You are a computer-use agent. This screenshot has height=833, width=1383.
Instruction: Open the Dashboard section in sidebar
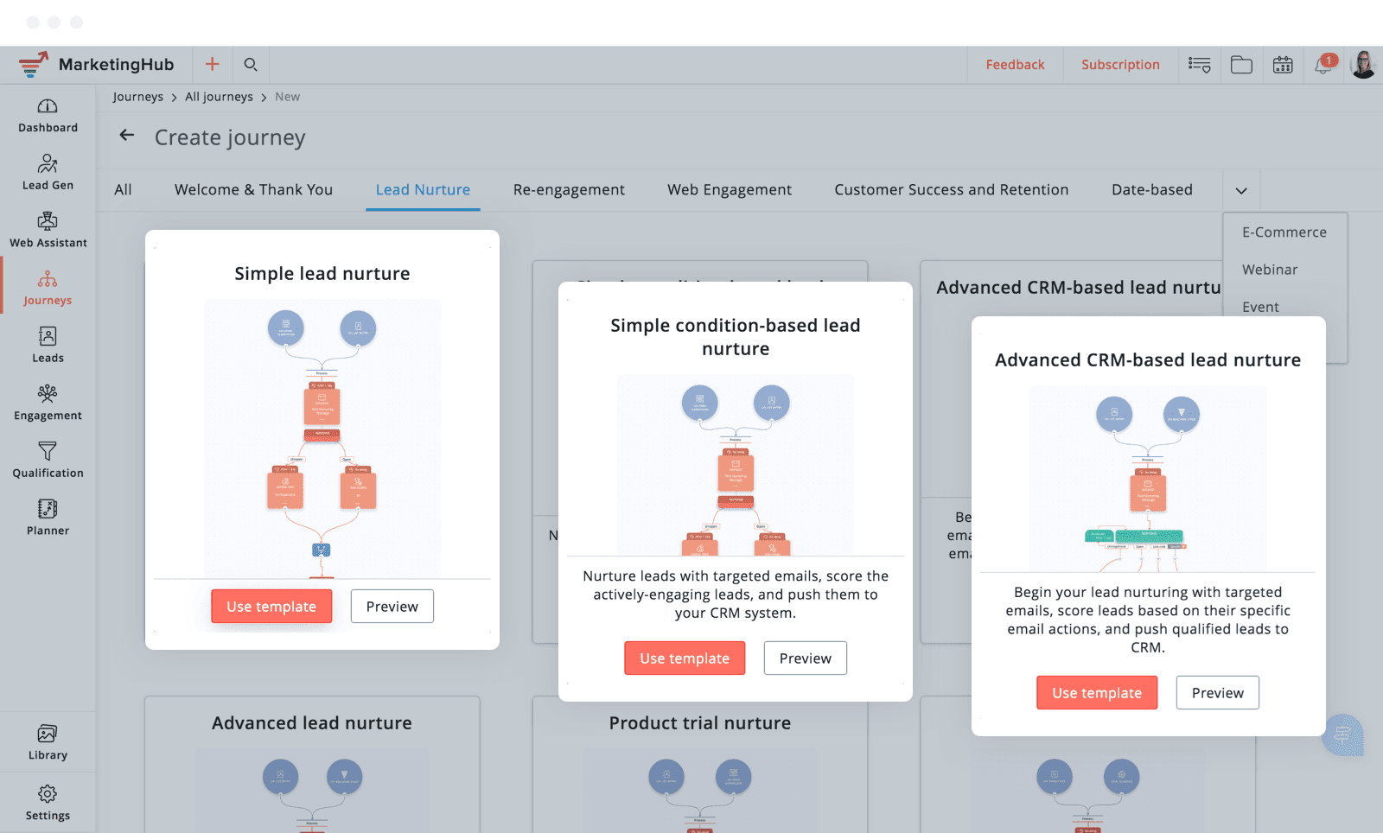(48, 116)
